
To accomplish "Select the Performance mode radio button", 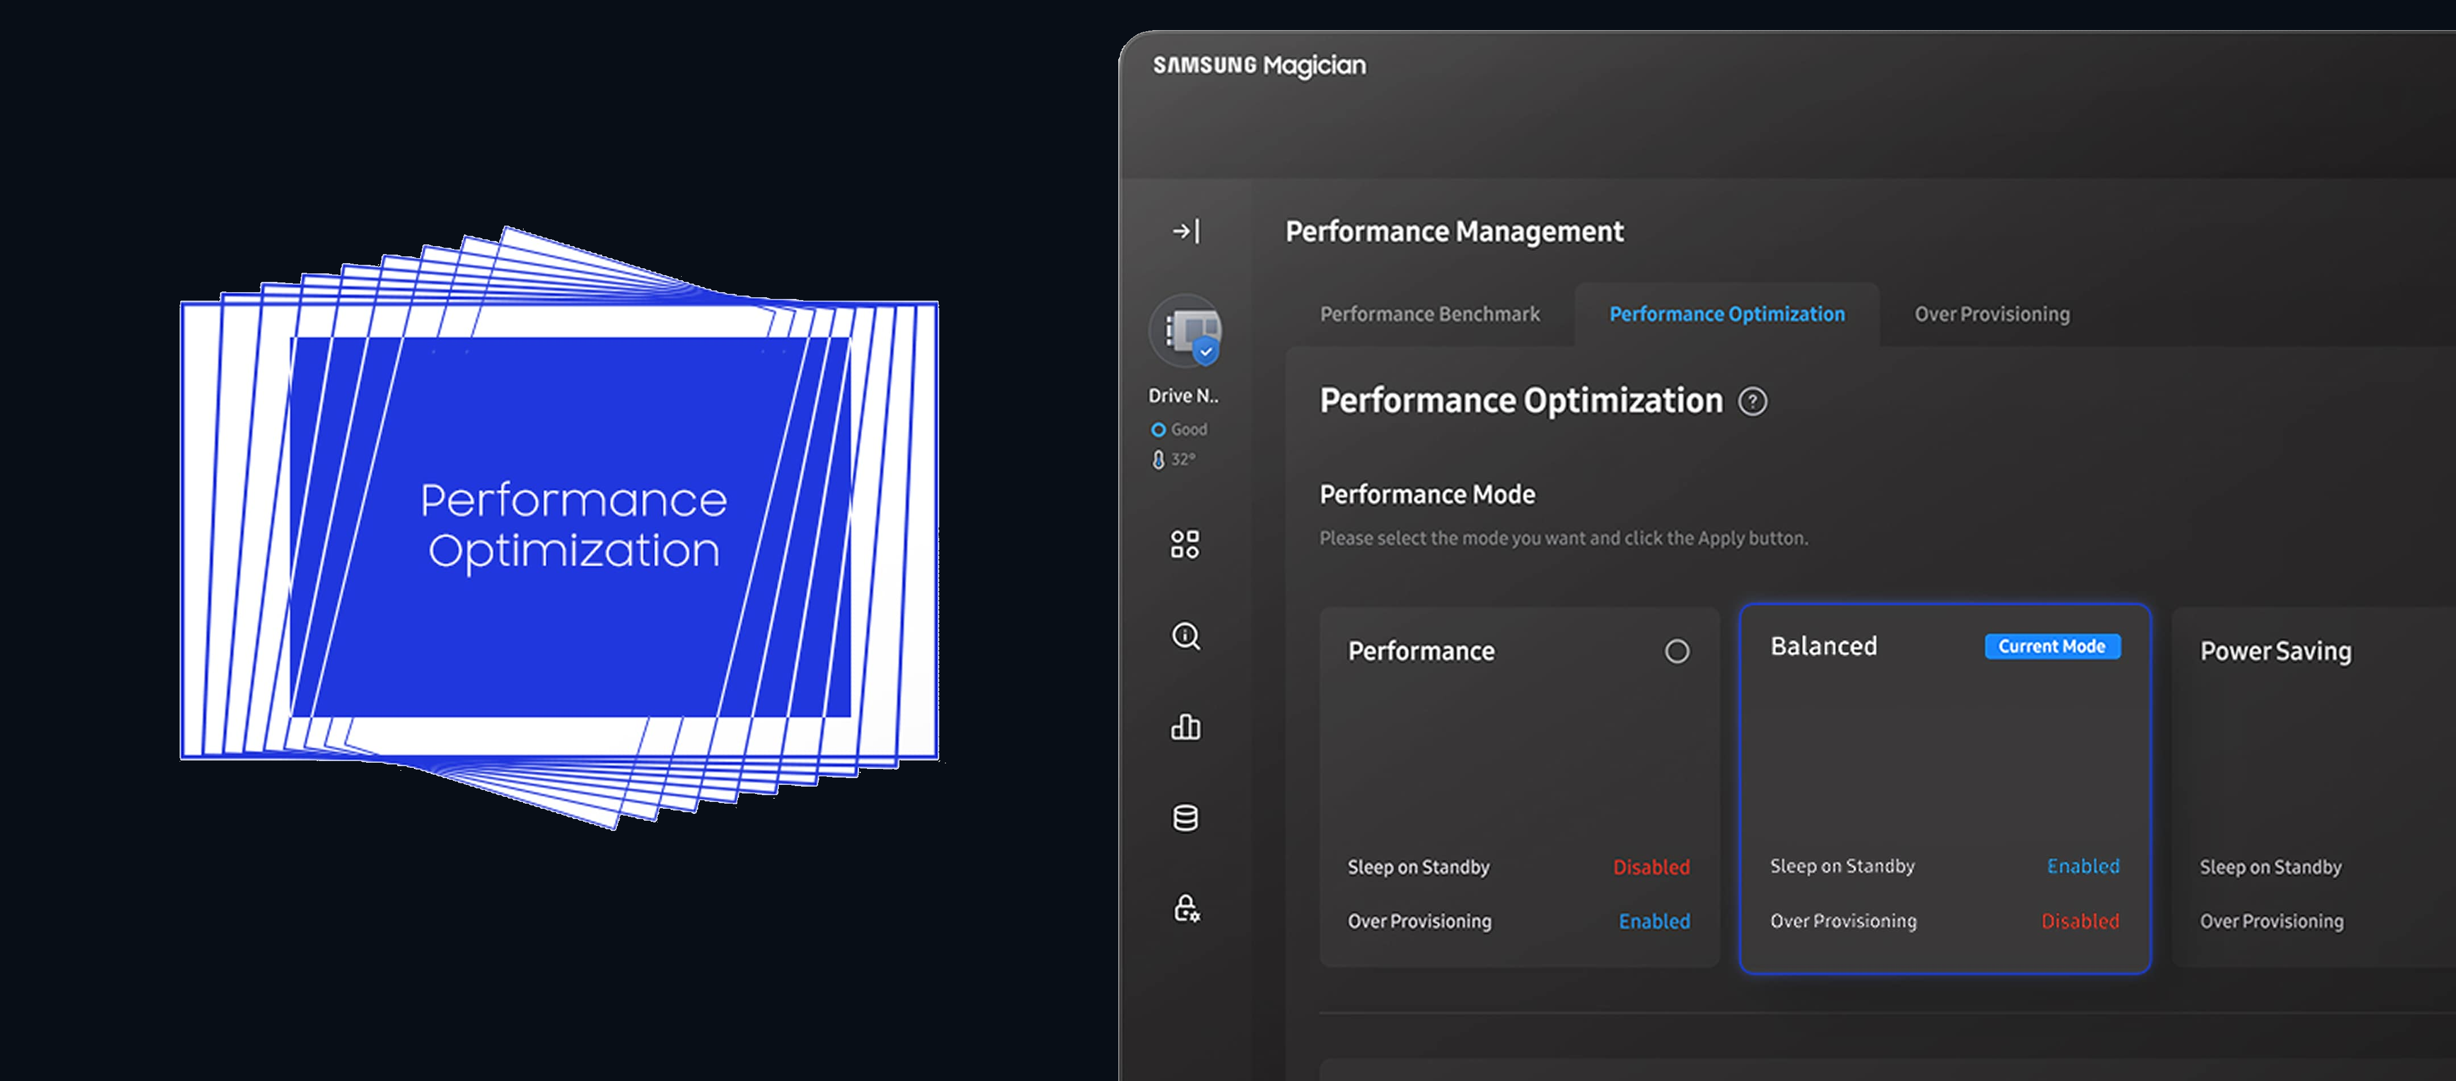I will pyautogui.click(x=1677, y=651).
